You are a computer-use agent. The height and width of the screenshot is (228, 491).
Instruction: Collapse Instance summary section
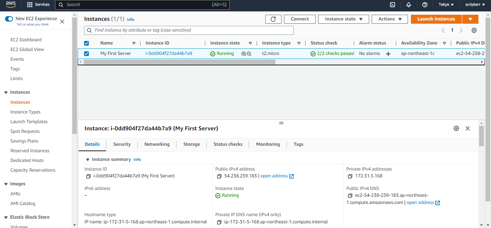click(87, 160)
